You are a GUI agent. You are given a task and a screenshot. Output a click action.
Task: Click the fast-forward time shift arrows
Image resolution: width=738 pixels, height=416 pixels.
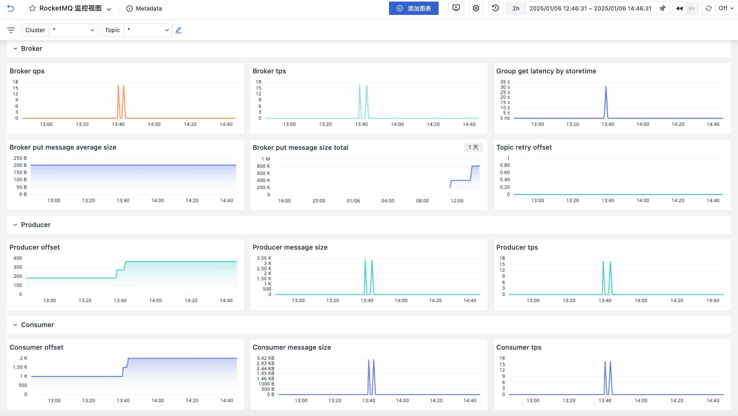692,8
